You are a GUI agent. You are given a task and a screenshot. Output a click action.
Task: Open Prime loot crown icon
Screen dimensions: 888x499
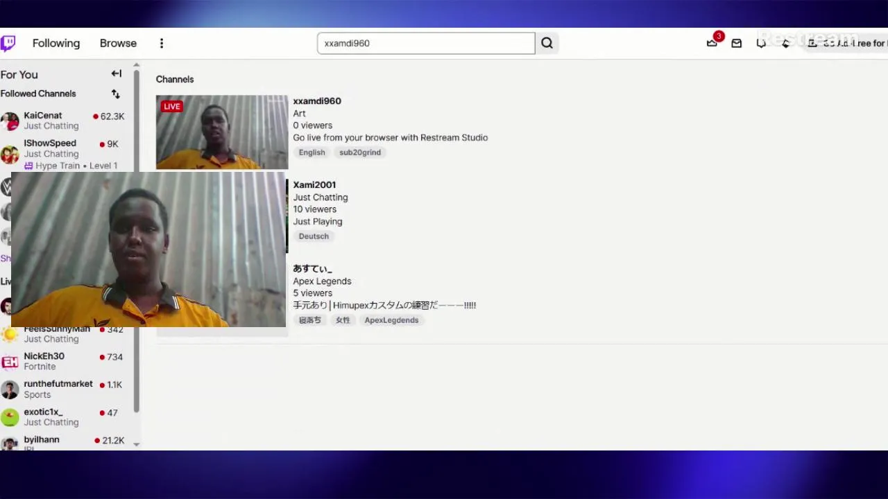click(712, 43)
